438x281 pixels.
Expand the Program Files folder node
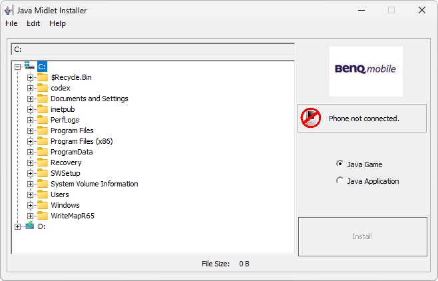30,131
